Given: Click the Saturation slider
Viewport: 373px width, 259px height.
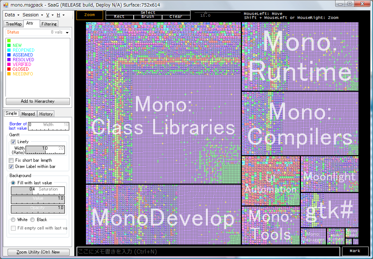Looking at the screenshot, I should pyautogui.click(x=38, y=191).
